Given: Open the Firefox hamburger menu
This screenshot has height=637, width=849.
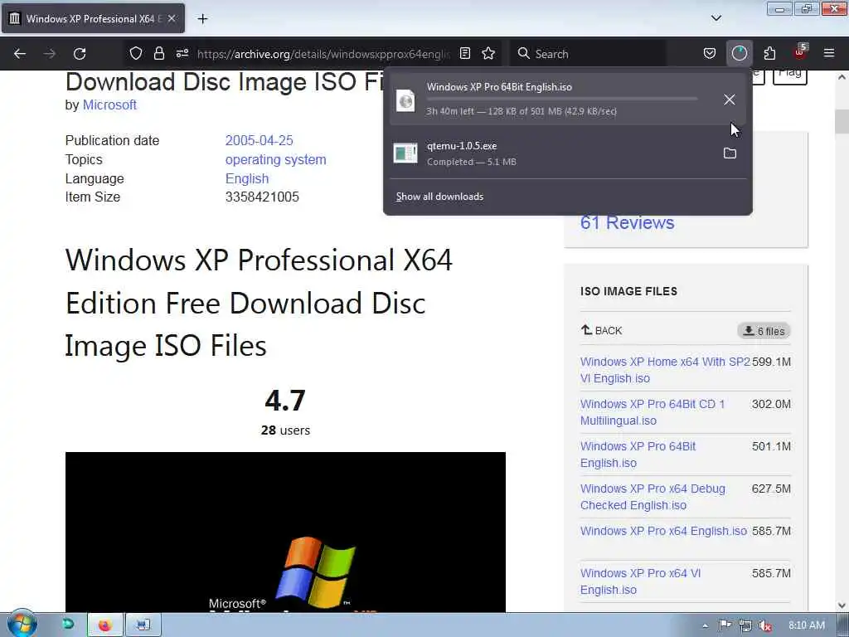Looking at the screenshot, I should point(829,54).
